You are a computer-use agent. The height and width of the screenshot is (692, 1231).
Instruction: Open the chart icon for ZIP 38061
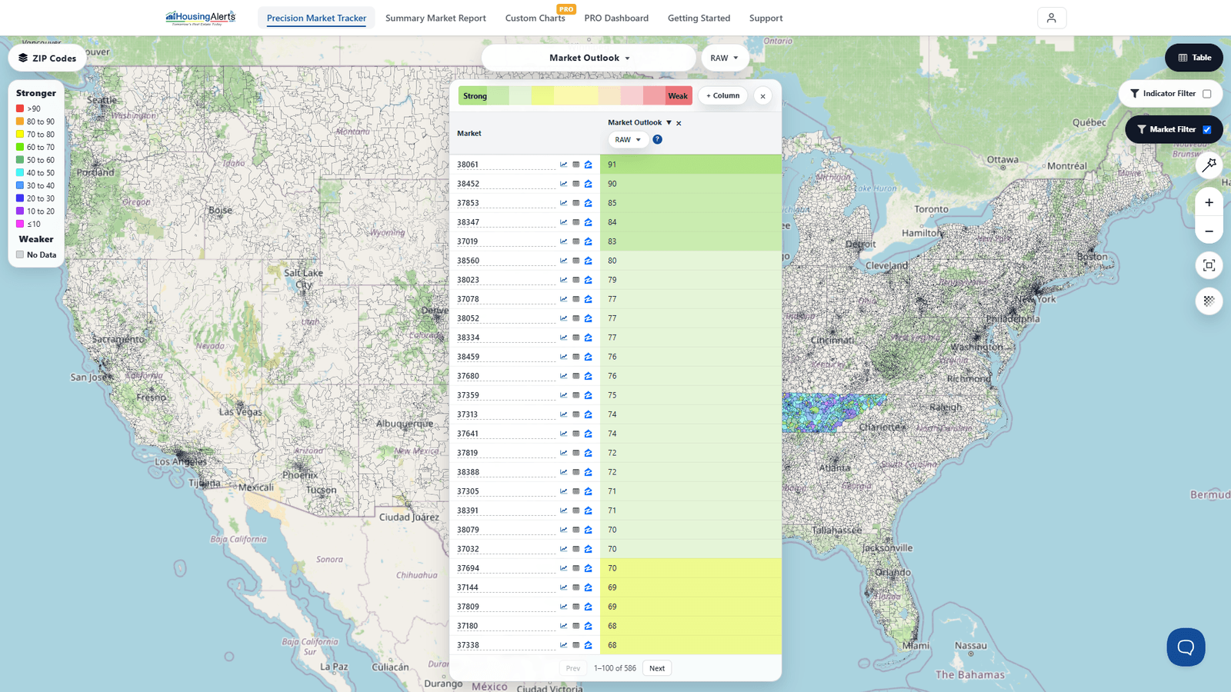pyautogui.click(x=563, y=165)
